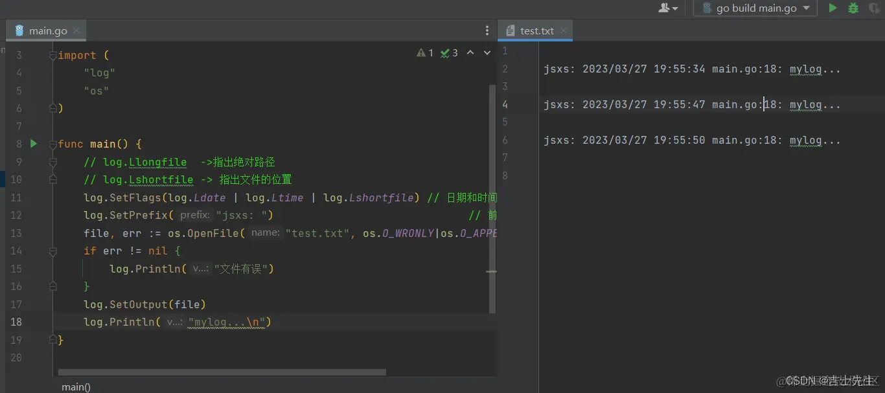Screen dimensions: 885x393
Task: Click the typo check indicator showing 3
Action: tap(449, 53)
